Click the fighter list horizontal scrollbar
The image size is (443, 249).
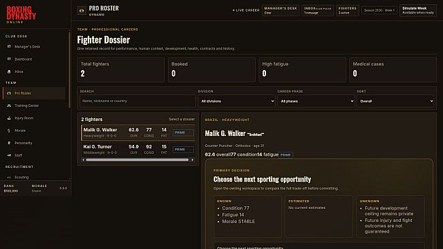coord(137,160)
